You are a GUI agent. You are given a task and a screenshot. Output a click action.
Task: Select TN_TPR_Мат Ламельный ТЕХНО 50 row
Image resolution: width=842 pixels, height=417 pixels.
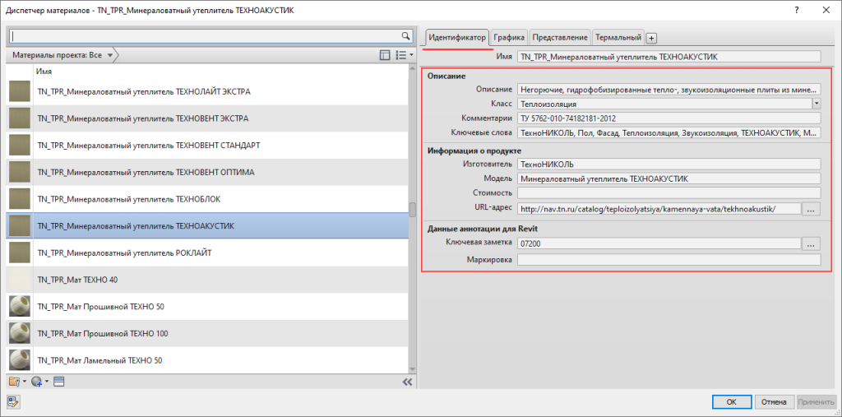point(207,360)
